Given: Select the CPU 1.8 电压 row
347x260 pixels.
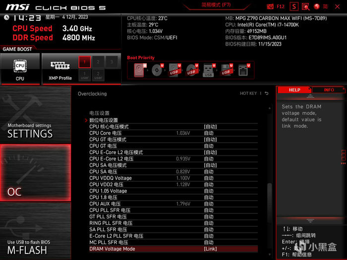Looking at the screenshot, I should pyautogui.click(x=173, y=197).
